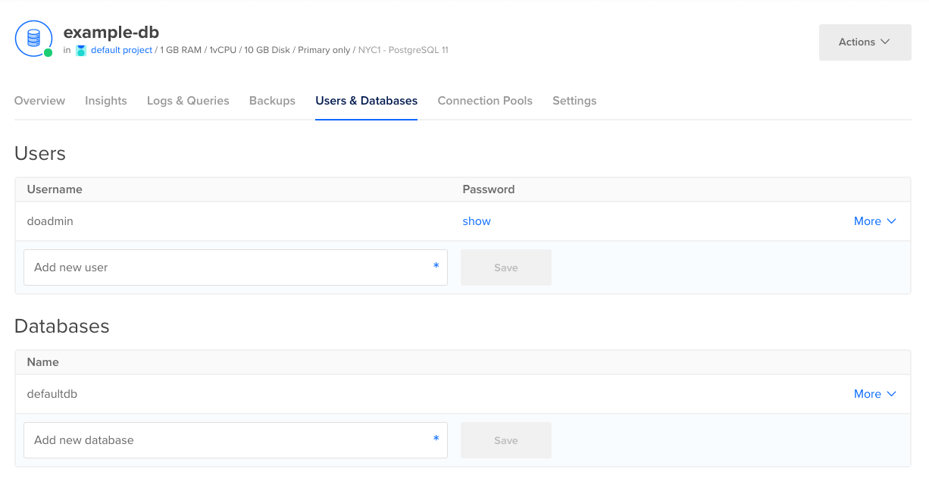Viewport: 929px width, 491px height.
Task: Show the password for doadmin
Action: click(x=477, y=220)
